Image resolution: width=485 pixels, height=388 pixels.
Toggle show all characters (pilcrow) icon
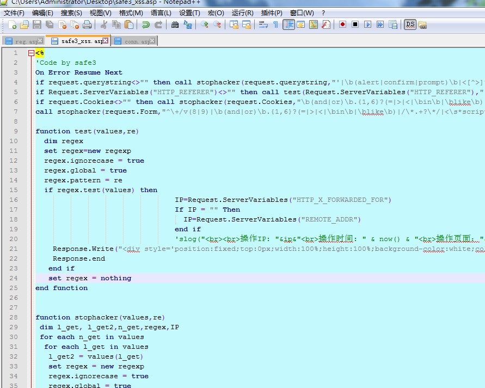[275, 24]
